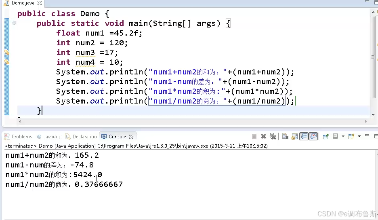Click the main(String[] args) method signature

[x=174, y=23]
